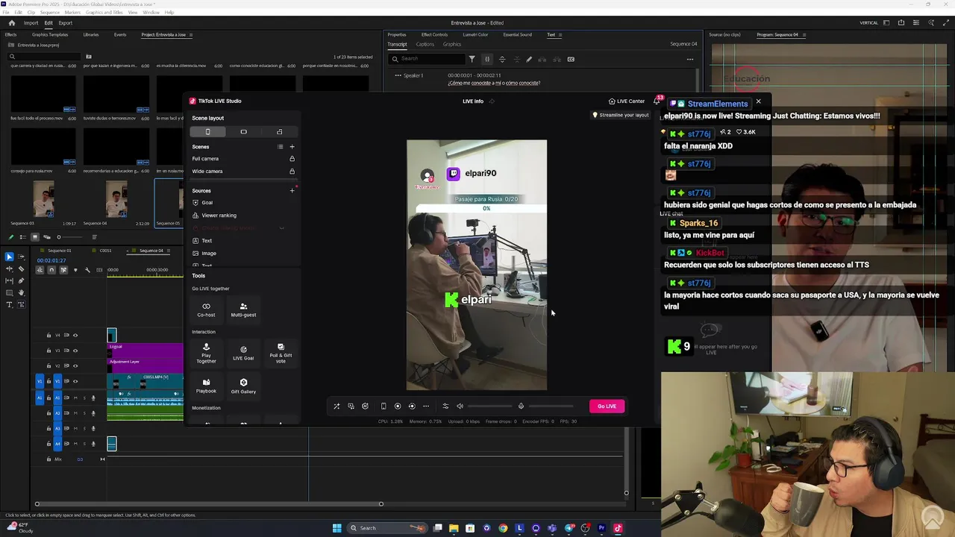Open the Playbook tool
The width and height of the screenshot is (955, 537).
(206, 386)
